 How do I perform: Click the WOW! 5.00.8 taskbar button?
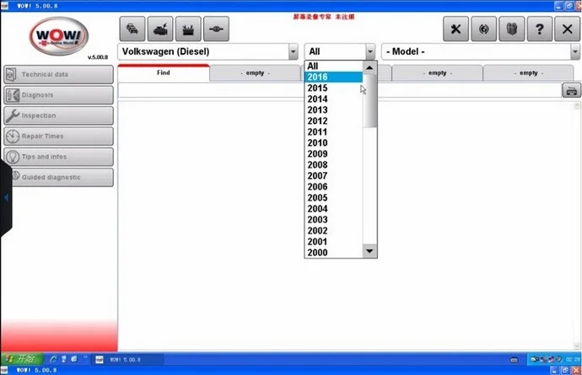127,360
